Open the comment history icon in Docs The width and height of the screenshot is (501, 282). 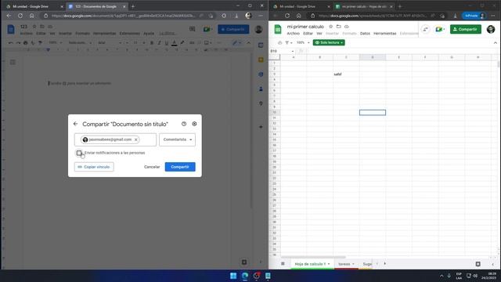192,29
